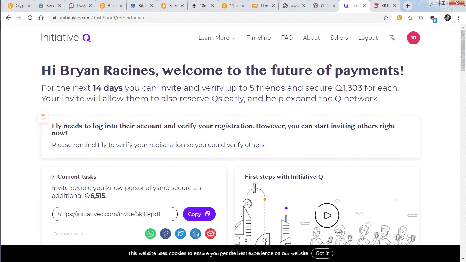The height and width of the screenshot is (262, 466).
Task: Click the language translate icon in site header
Action: 392,38
